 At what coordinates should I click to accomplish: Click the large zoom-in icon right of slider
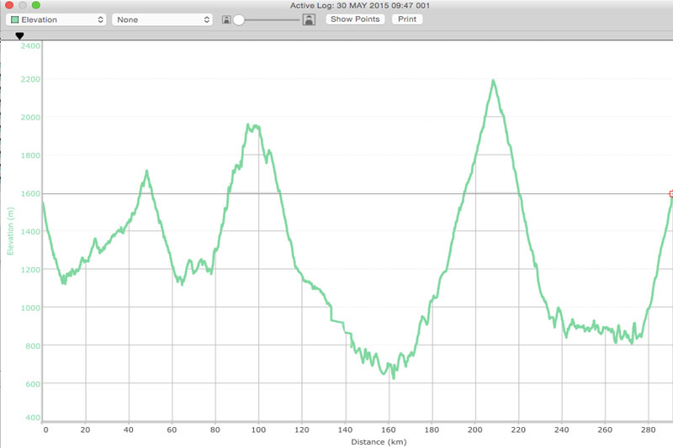pyautogui.click(x=309, y=19)
